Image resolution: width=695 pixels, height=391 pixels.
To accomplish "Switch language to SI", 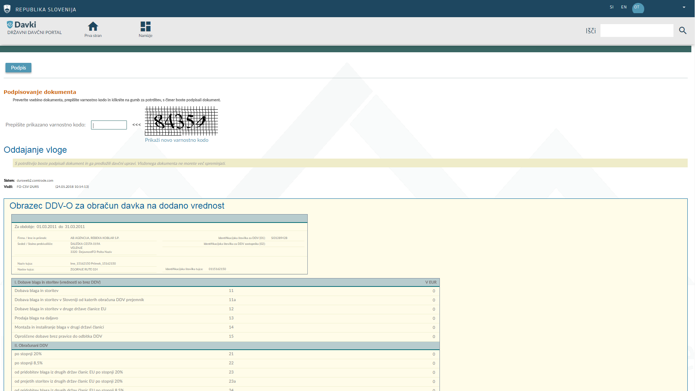I will (611, 7).
